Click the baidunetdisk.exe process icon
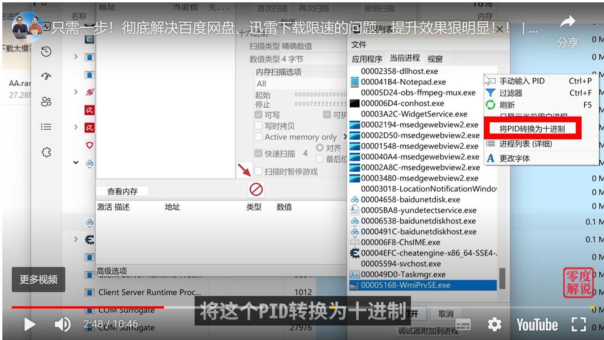Viewport: 604px width, 340px height. 355,200
